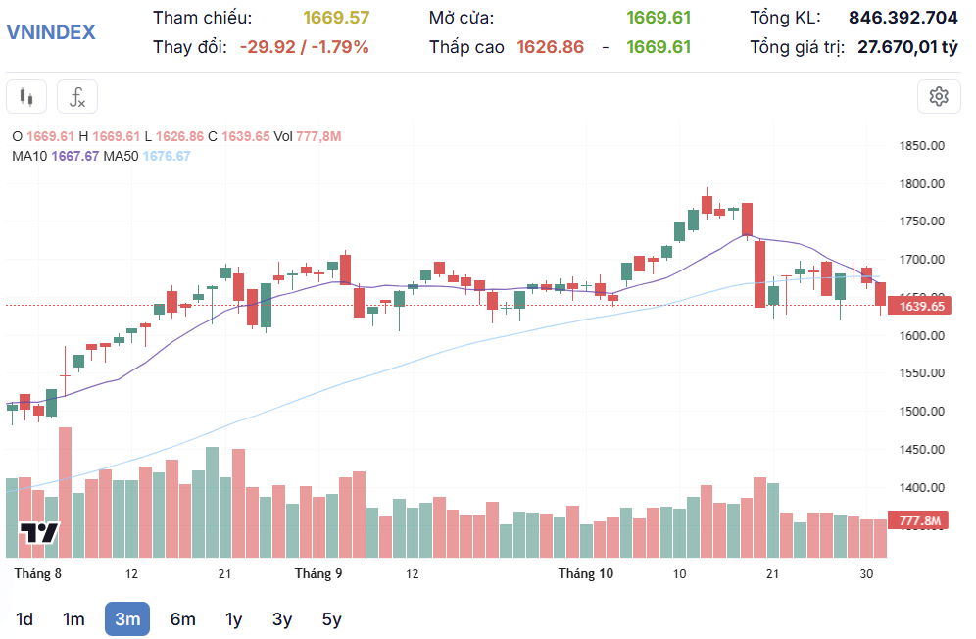Switch to 6m timeframe
The height and width of the screenshot is (639, 976).
point(182,619)
